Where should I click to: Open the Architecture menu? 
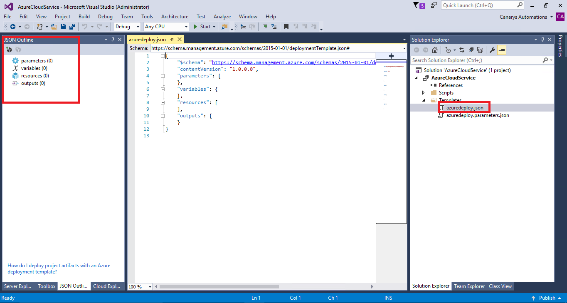point(175,17)
